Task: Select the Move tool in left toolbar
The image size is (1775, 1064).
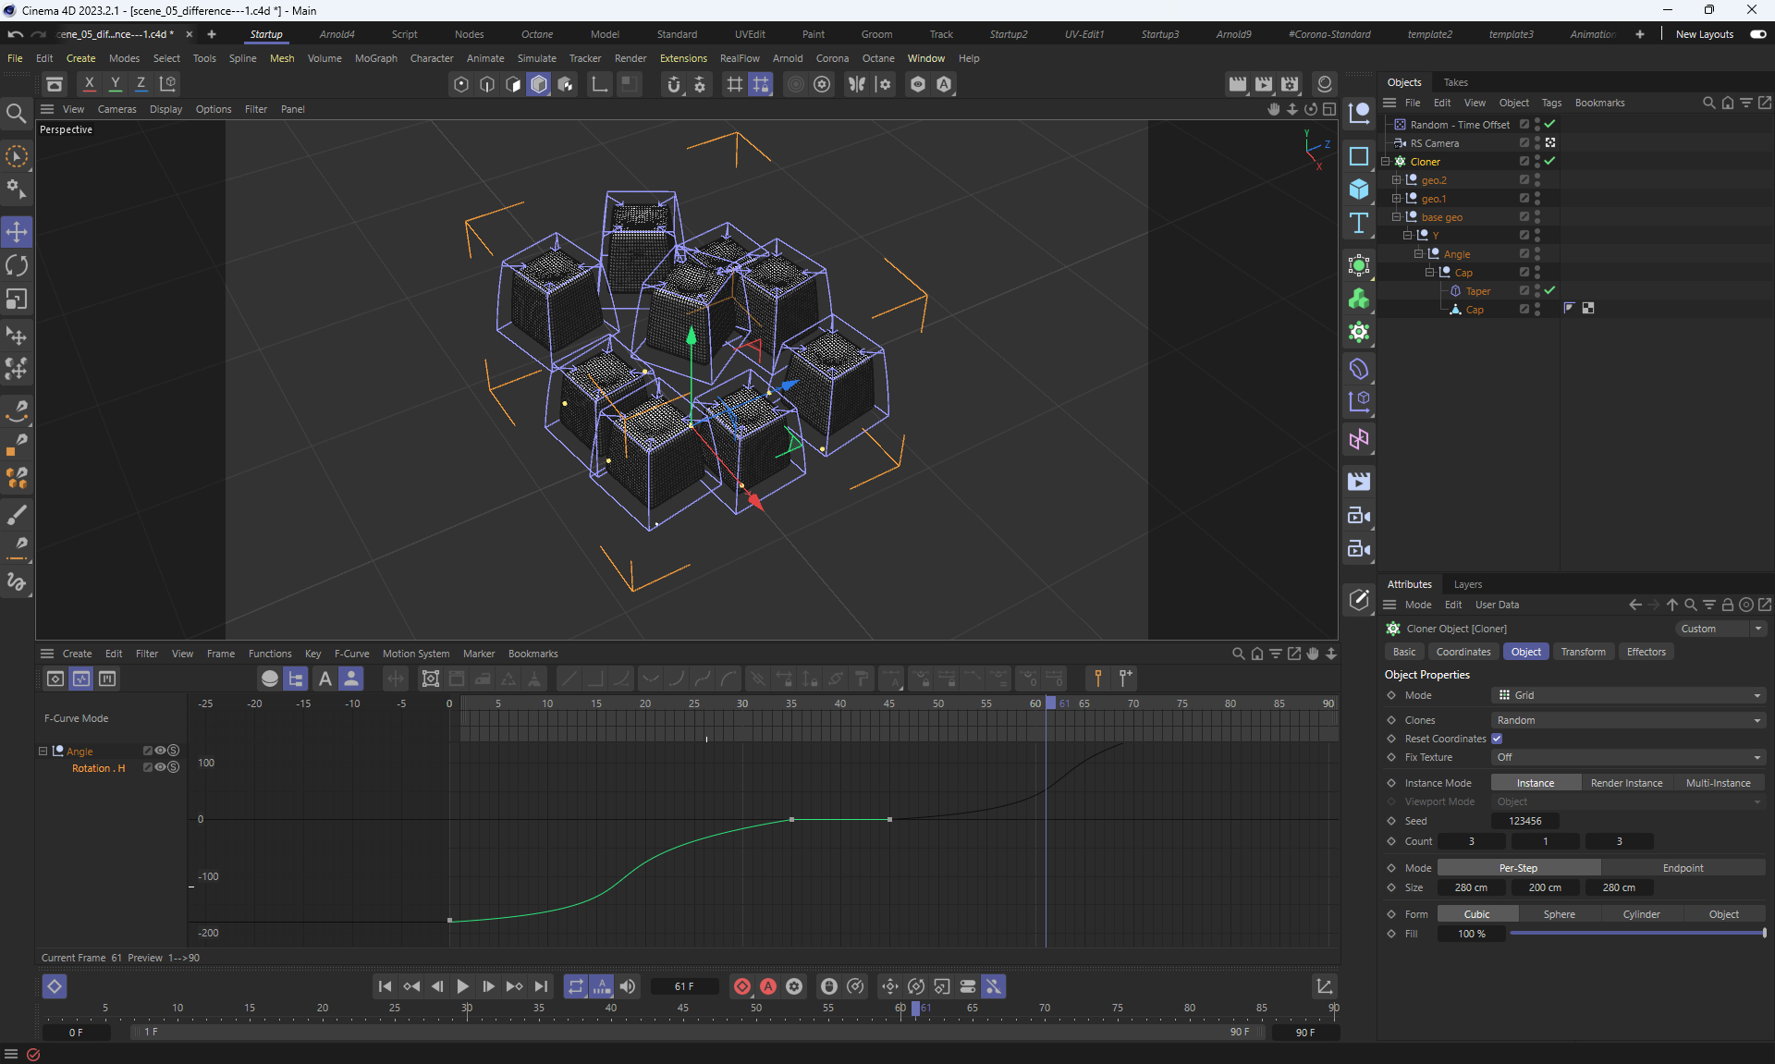Action: click(17, 231)
